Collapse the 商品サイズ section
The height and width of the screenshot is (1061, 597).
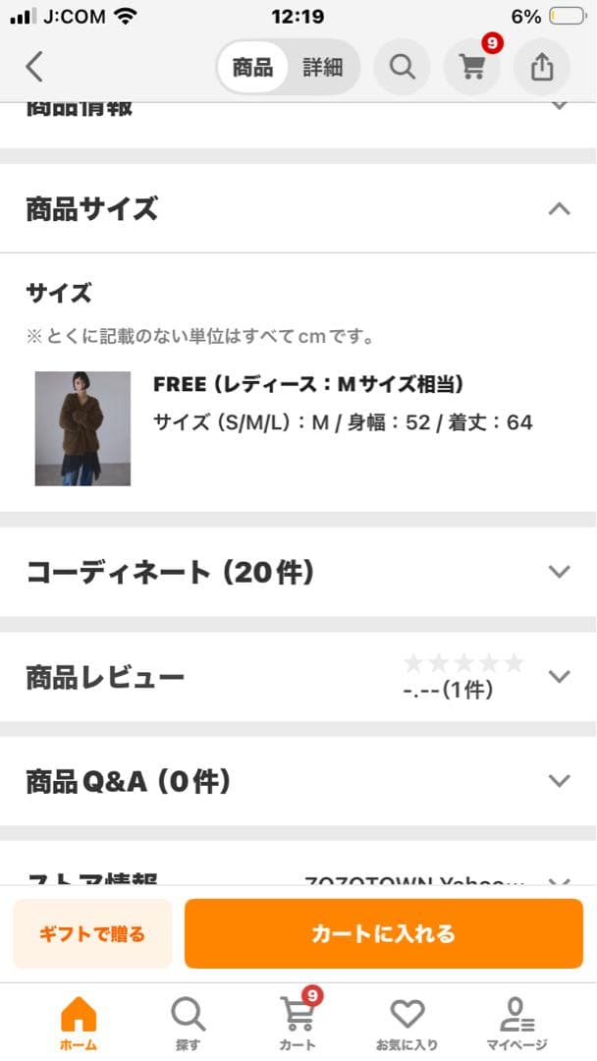click(559, 208)
